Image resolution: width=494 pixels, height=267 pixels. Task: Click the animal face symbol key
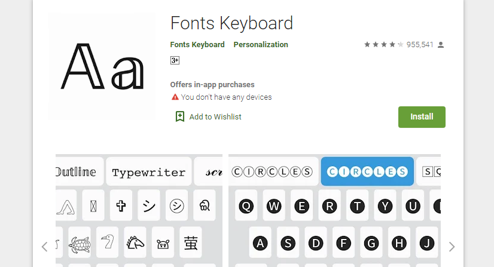coord(163,243)
